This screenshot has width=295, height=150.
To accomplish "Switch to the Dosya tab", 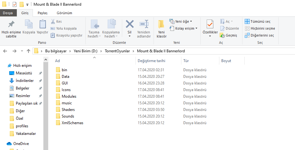I will (8, 13).
